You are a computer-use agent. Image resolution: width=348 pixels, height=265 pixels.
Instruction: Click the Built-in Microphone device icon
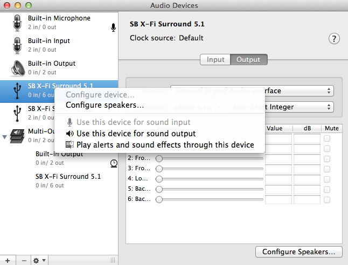click(17, 23)
